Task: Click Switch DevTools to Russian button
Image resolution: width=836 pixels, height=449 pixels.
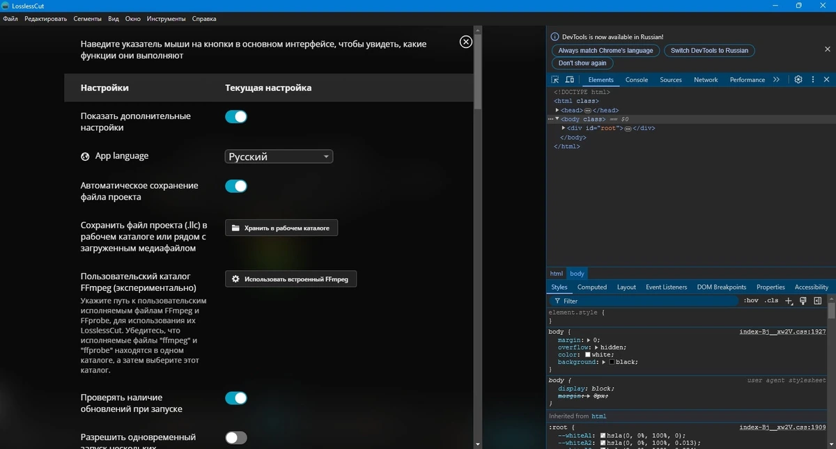Action: point(709,50)
